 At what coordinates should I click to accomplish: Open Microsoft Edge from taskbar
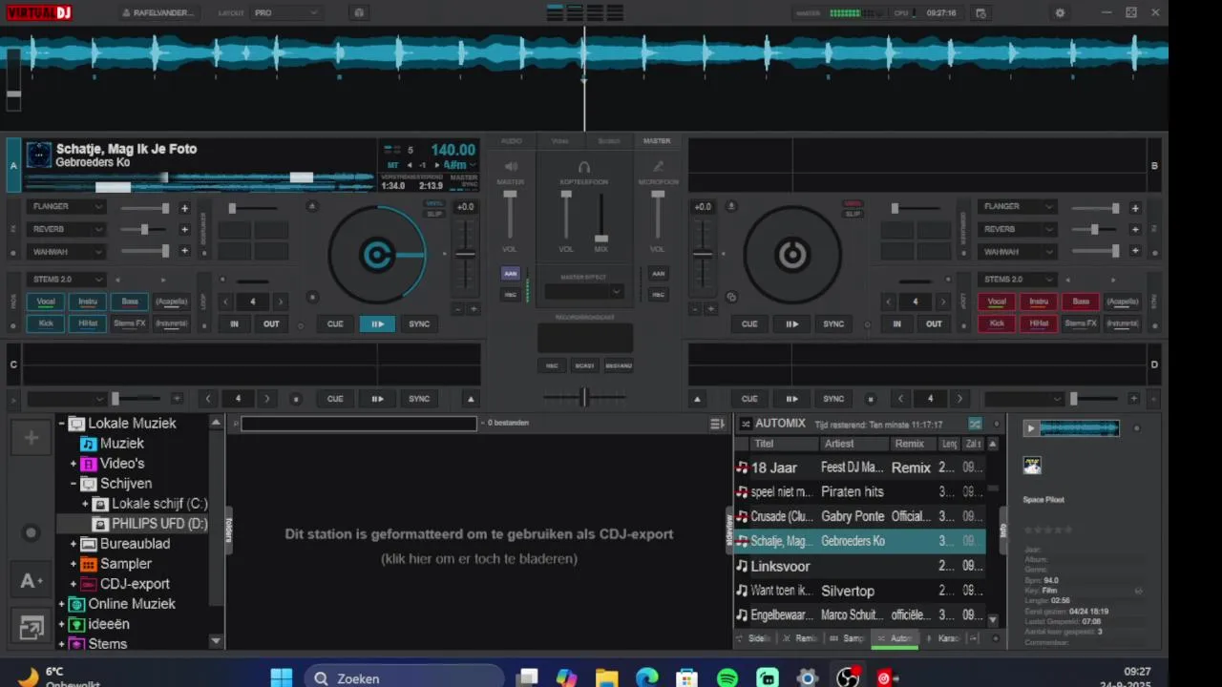(x=647, y=677)
